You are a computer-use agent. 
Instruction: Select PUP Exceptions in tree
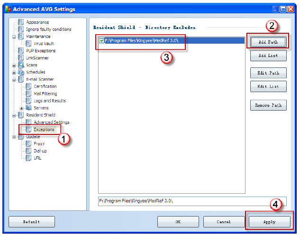[x=41, y=51]
